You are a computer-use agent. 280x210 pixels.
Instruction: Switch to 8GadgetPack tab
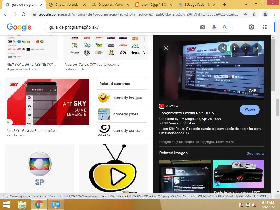click(x=197, y=5)
